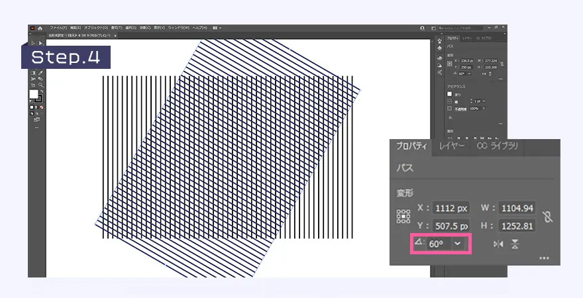The width and height of the screenshot is (583, 298).
Task: Expand the opacity arrow next to 100%
Action: coord(484,108)
